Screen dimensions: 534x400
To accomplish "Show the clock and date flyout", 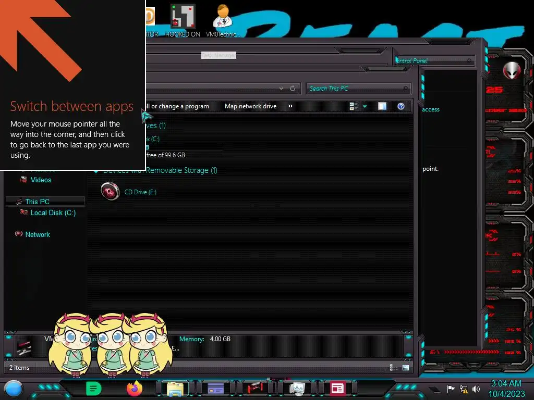I will point(506,389).
